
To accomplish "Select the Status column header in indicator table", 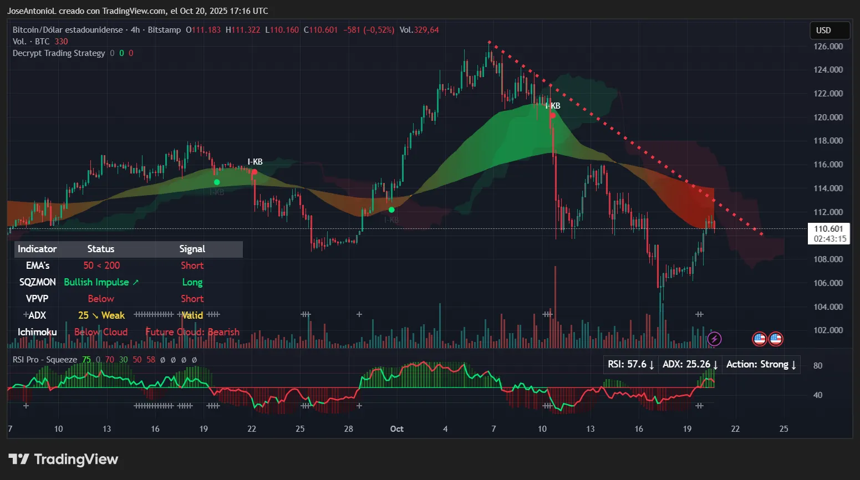I will pyautogui.click(x=100, y=249).
